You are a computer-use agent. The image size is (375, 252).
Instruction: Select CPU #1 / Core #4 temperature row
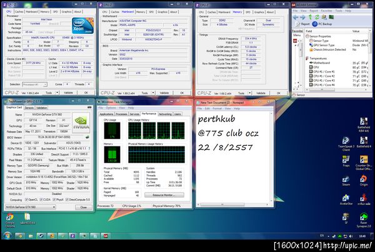coord(338,85)
